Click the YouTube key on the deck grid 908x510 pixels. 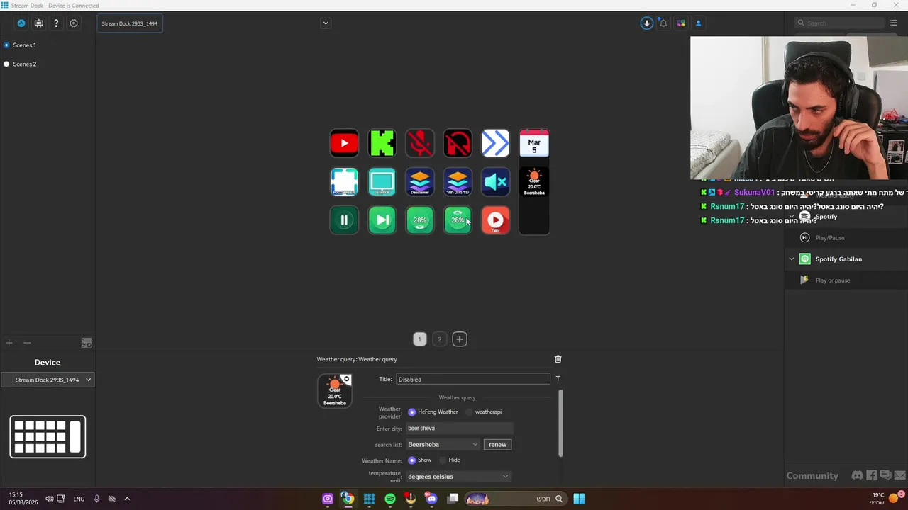coord(344,143)
